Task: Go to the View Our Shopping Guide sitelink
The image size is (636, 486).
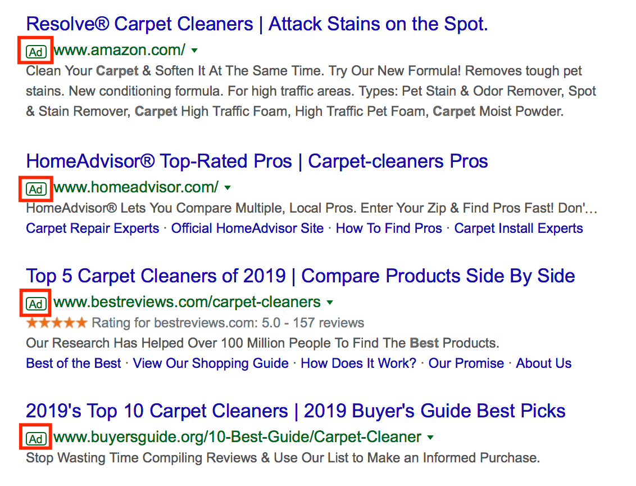Action: 211,363
